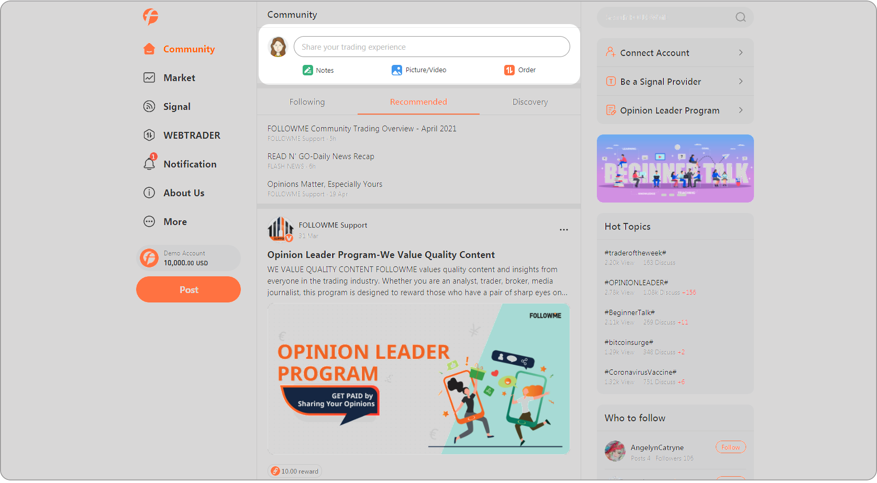
Task: Open #BeginnerTalk# hot topic
Action: coord(630,312)
